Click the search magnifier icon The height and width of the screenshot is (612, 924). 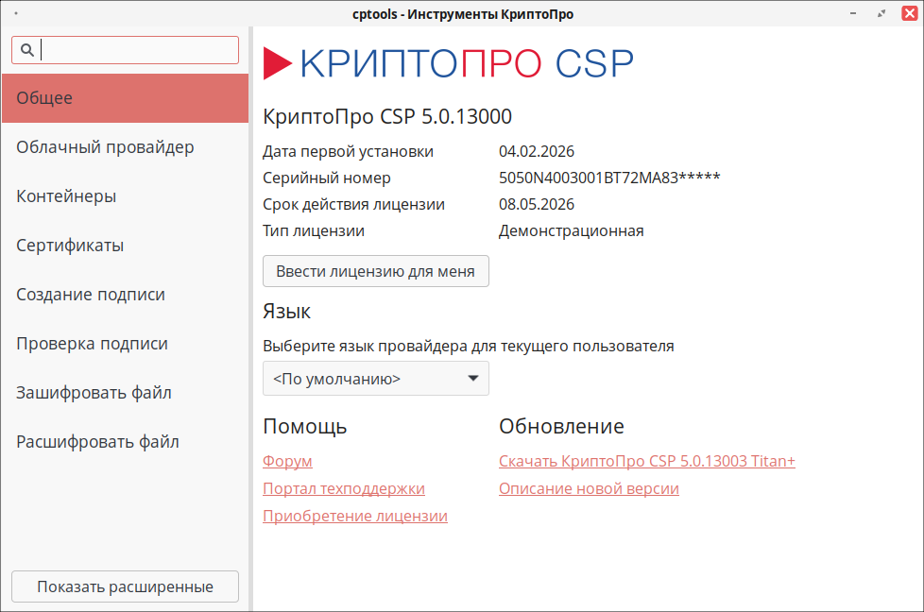click(x=27, y=50)
